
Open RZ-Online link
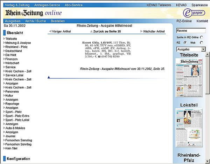coord(184,21)
